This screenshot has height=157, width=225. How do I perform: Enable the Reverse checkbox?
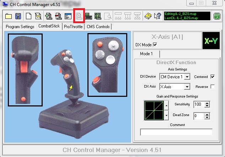click(213, 87)
